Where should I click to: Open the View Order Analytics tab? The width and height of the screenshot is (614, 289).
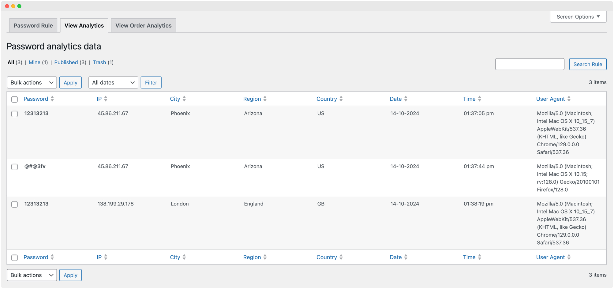[x=143, y=25]
